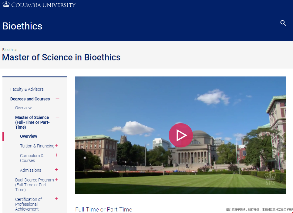The width and height of the screenshot is (293, 213).
Task: Click the Master of Science in Bioethics heading
Action: tap(61, 57)
